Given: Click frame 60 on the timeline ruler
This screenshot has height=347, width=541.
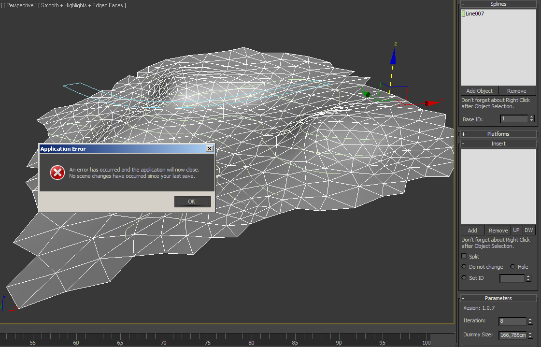Looking at the screenshot, I should coord(76,343).
